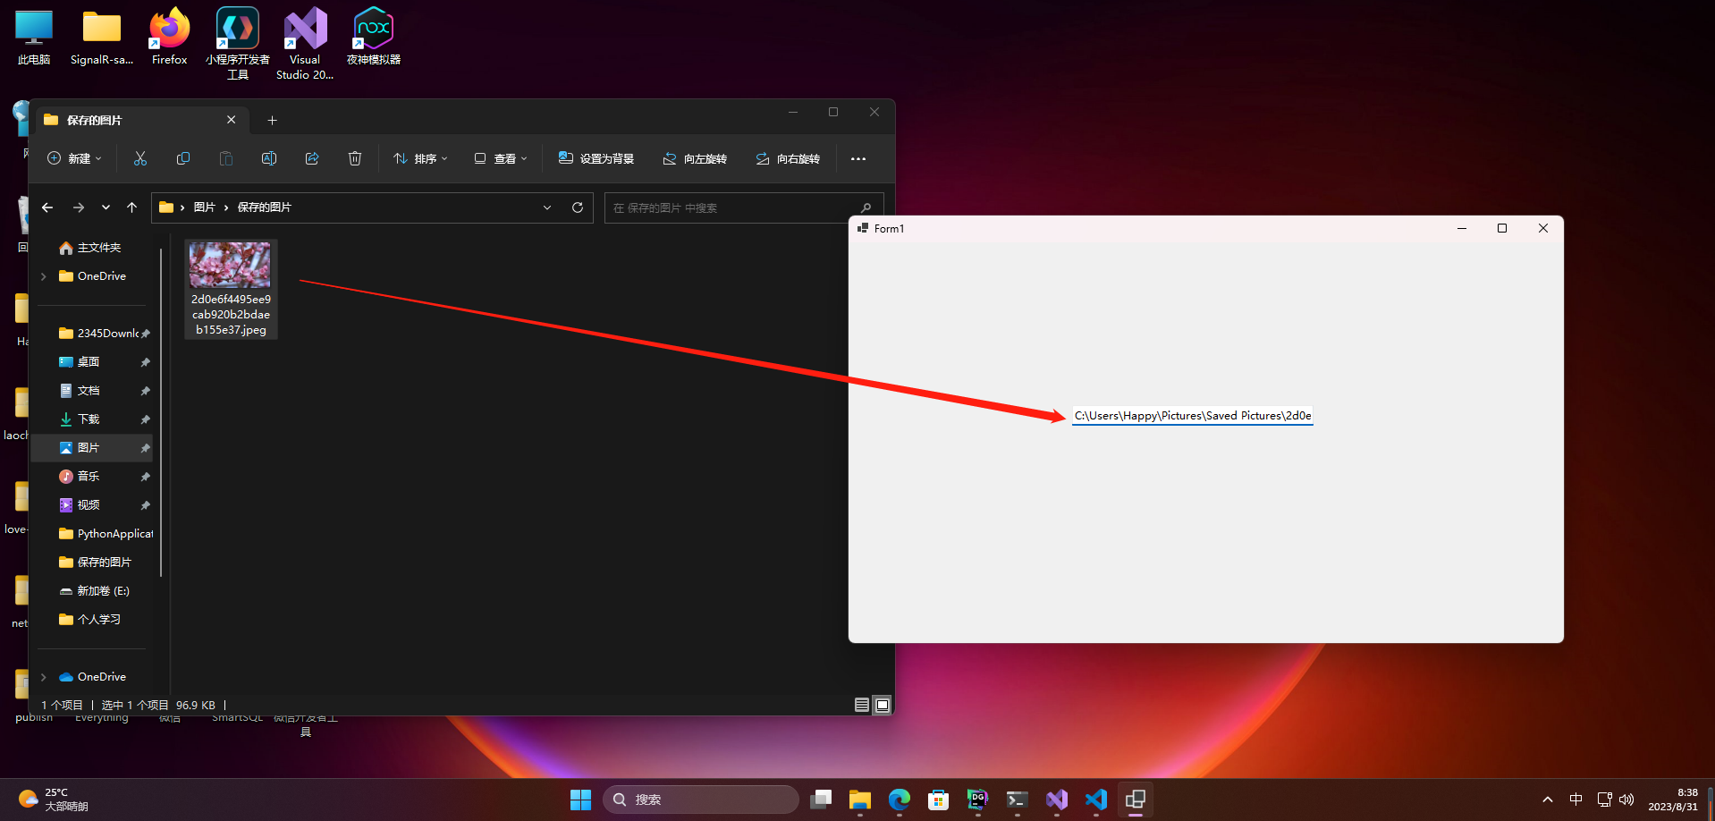Click 向右旋转 rotate right button
The width and height of the screenshot is (1715, 821).
click(788, 158)
